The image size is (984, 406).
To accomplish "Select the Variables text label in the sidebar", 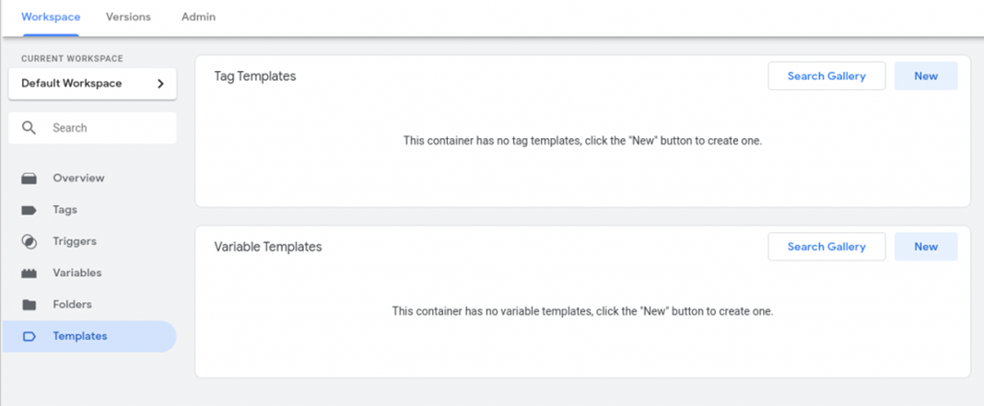I will point(77,273).
